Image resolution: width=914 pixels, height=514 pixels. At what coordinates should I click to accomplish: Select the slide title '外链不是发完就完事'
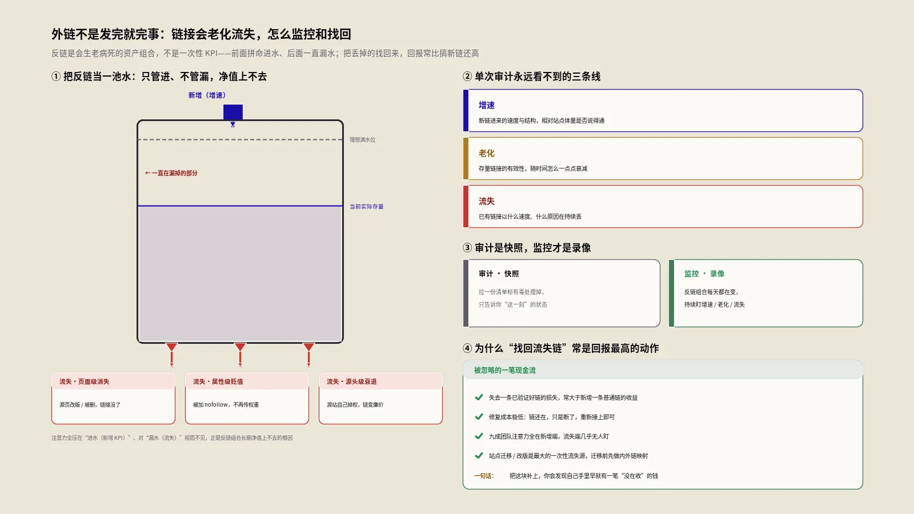(x=201, y=34)
